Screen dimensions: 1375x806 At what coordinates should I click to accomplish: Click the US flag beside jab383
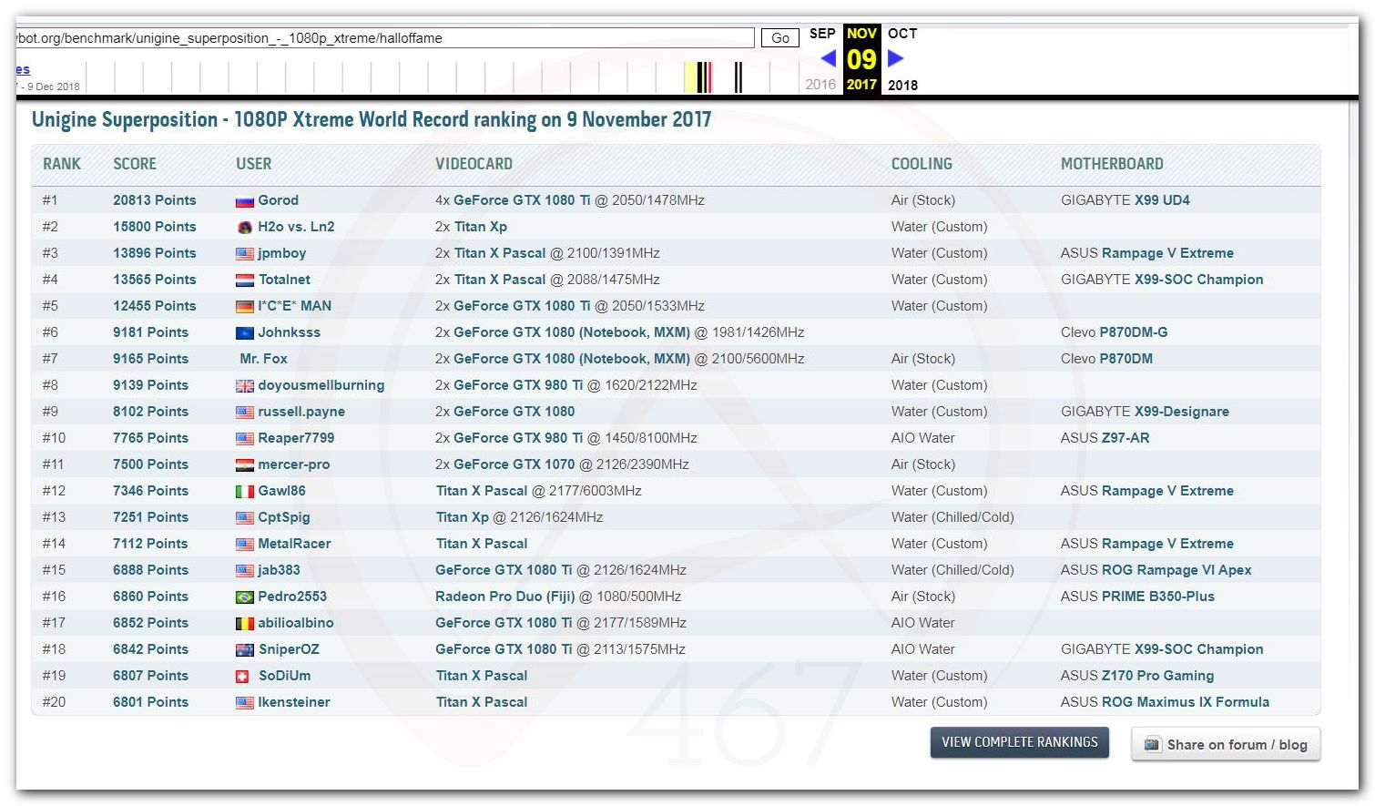point(244,571)
